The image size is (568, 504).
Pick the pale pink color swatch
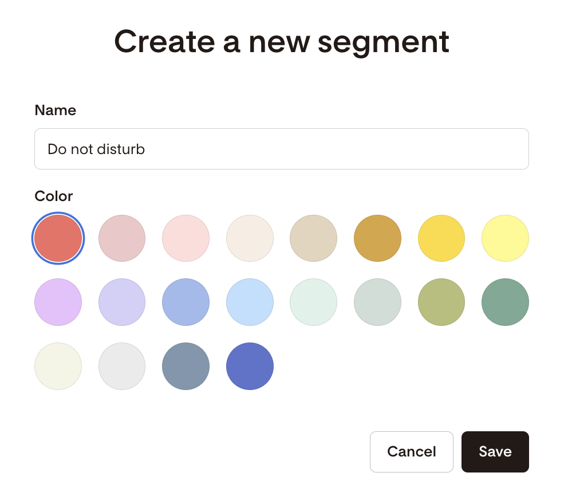pos(186,238)
